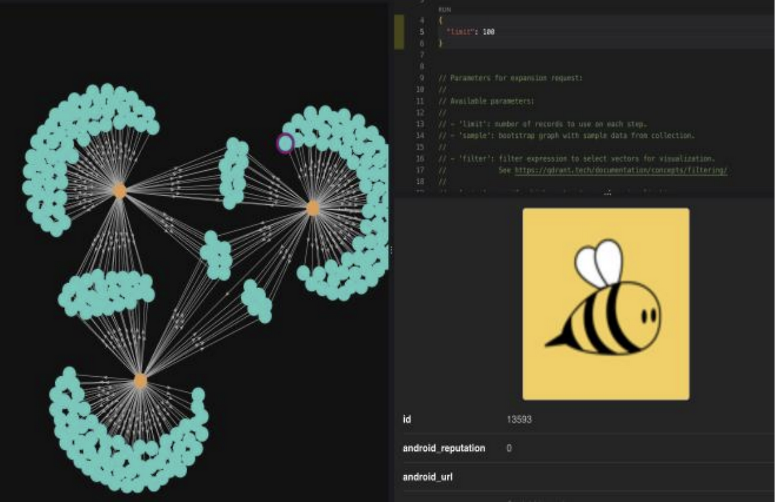Click the android_reputation field label
Image resolution: width=778 pixels, height=502 pixels.
tap(444, 448)
